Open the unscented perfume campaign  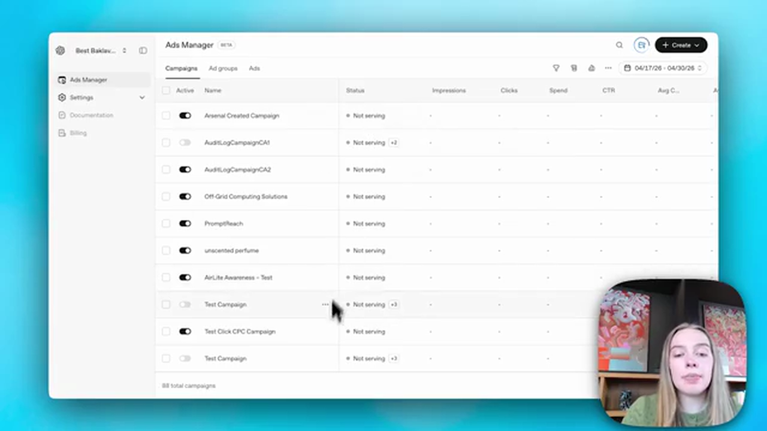point(231,250)
